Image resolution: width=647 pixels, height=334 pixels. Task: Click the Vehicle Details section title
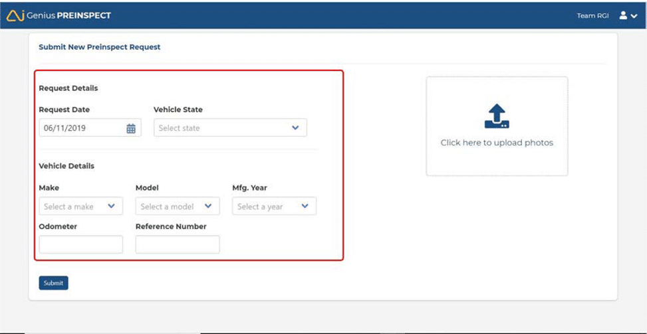[66, 166]
